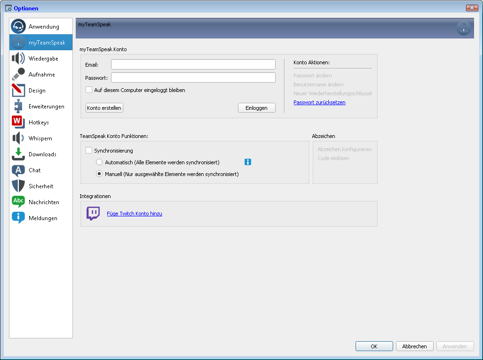Image resolution: width=483 pixels, height=360 pixels.
Task: Open the Whispern speaker icon
Action: (18, 138)
